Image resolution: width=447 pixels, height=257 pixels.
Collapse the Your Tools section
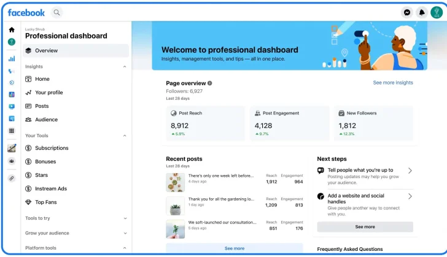[x=125, y=136]
